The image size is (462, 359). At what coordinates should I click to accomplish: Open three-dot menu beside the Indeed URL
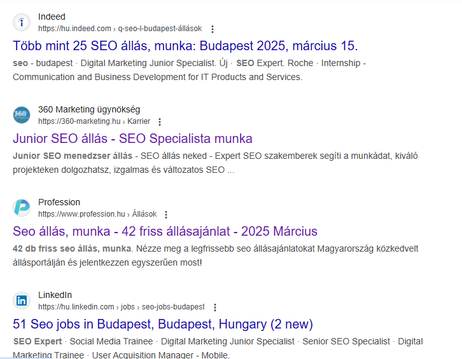tap(213, 29)
